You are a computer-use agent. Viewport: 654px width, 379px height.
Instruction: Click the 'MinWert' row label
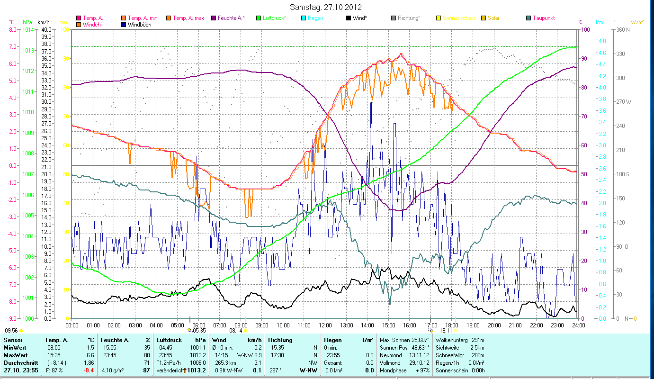point(15,348)
